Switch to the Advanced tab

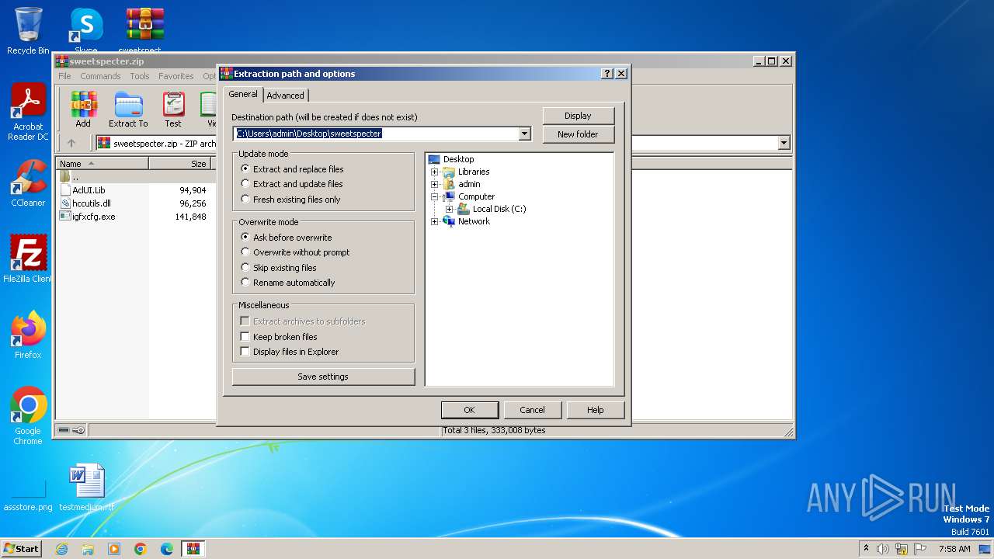coord(286,95)
